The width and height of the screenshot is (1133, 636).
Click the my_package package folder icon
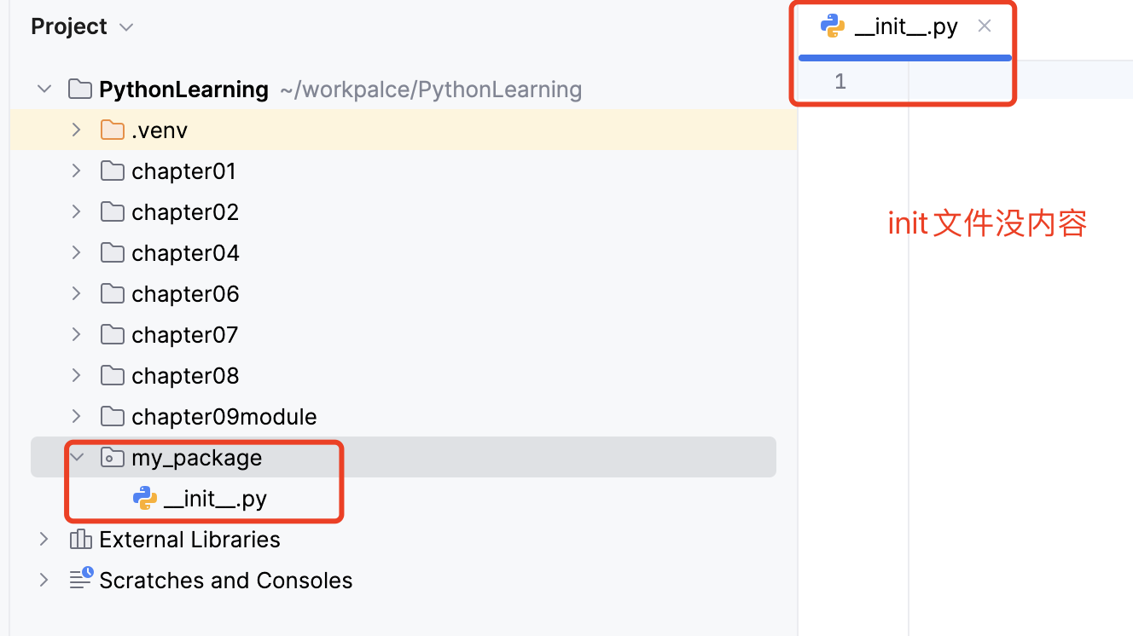pyautogui.click(x=112, y=458)
